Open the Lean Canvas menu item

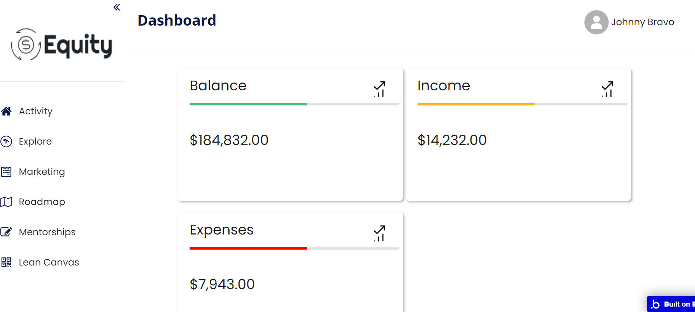49,262
